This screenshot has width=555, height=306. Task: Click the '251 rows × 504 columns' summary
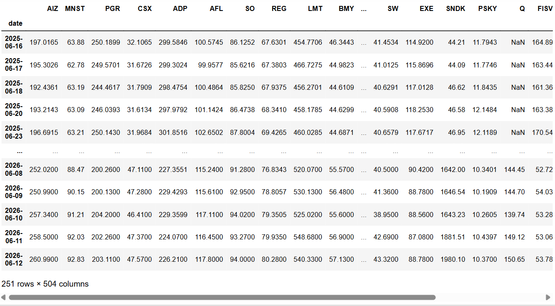45,284
